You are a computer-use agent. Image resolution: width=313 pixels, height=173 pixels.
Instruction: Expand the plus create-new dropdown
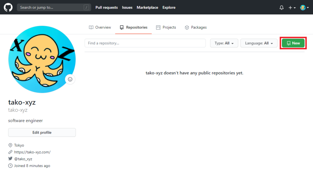(x=292, y=8)
